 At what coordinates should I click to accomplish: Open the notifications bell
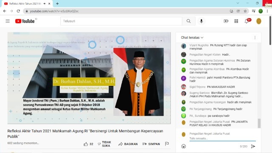[246, 21]
